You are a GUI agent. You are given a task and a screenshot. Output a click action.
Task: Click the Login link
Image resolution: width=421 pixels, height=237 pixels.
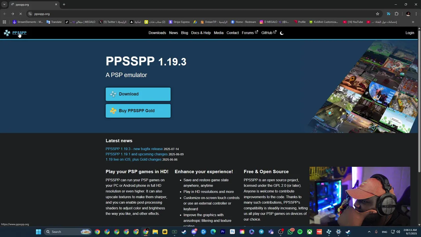(x=410, y=33)
